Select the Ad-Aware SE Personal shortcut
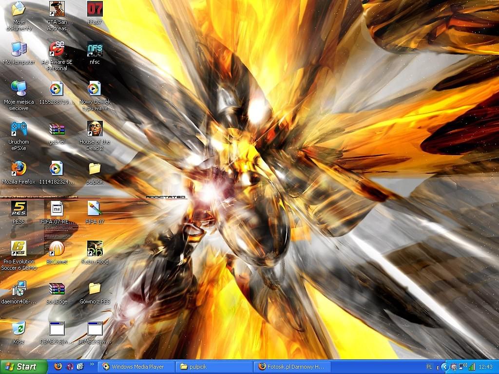This screenshot has height=374, width=499. pyautogui.click(x=57, y=56)
